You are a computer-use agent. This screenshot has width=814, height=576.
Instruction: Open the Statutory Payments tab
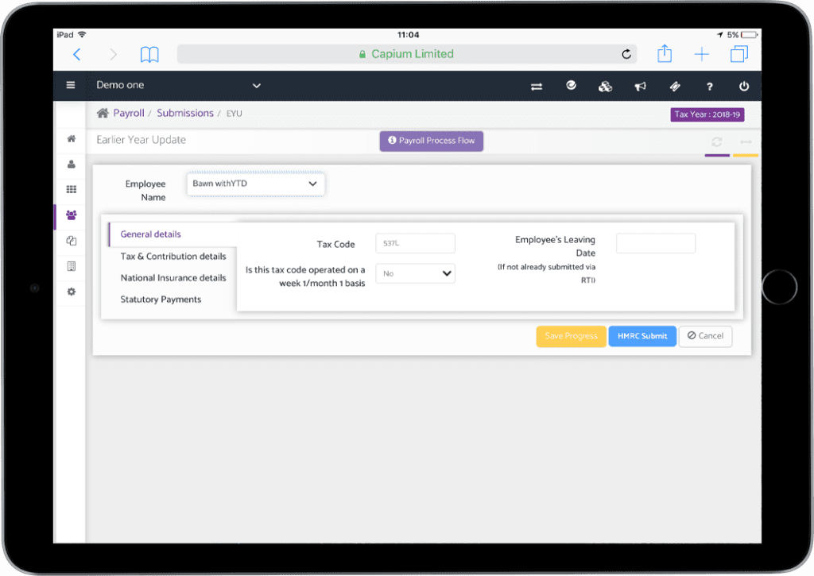coord(161,300)
